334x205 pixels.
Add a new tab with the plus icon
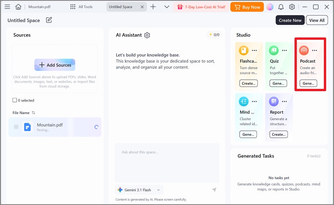click(153, 7)
